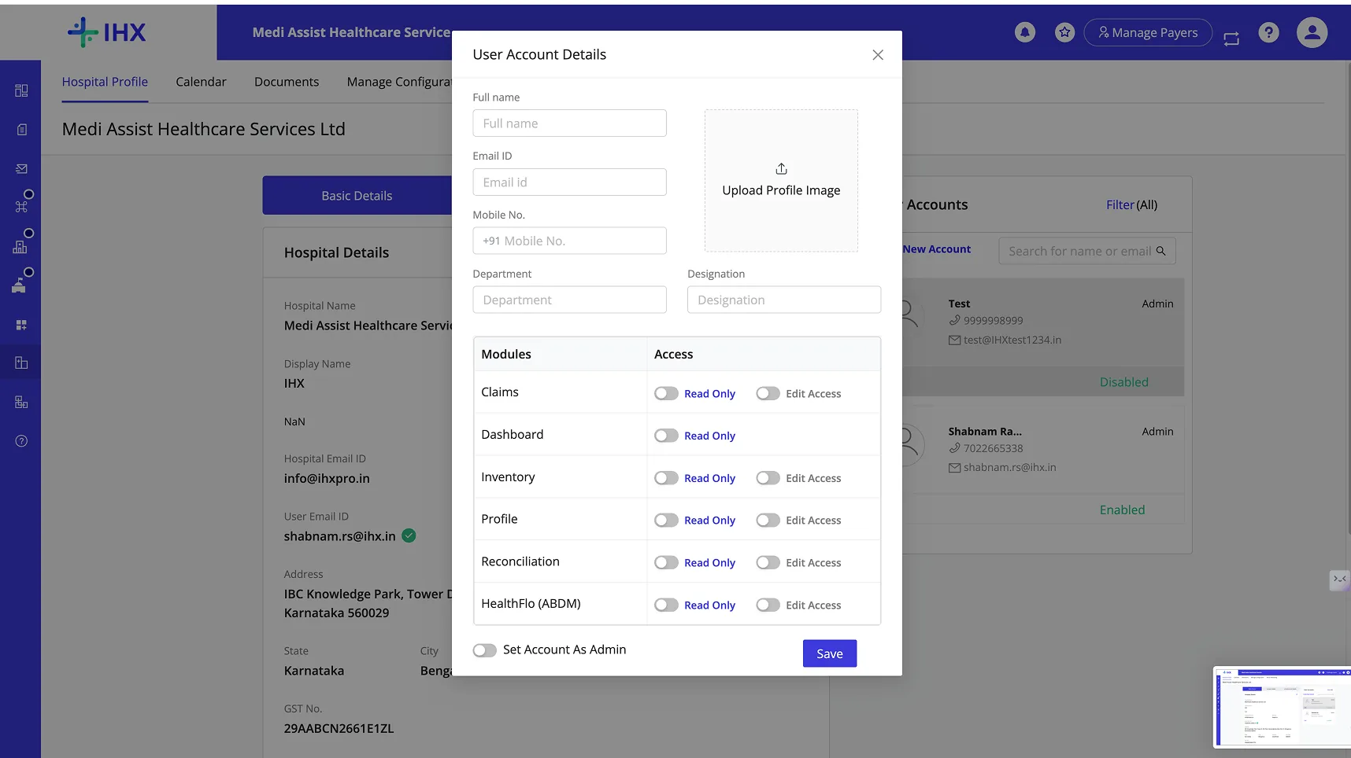Open the Documents tab
Screen dimensions: 1351x758
coord(287,82)
